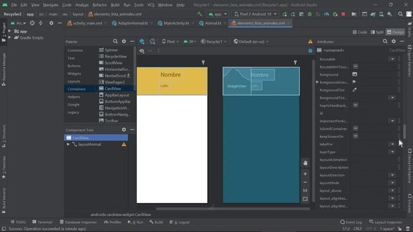Open the File menu
This screenshot has height=232, width=413.
coord(14,5)
